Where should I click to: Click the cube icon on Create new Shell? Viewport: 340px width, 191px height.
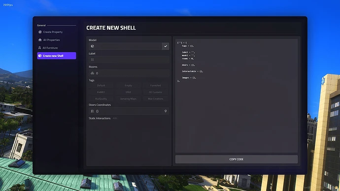pyautogui.click(x=40, y=56)
